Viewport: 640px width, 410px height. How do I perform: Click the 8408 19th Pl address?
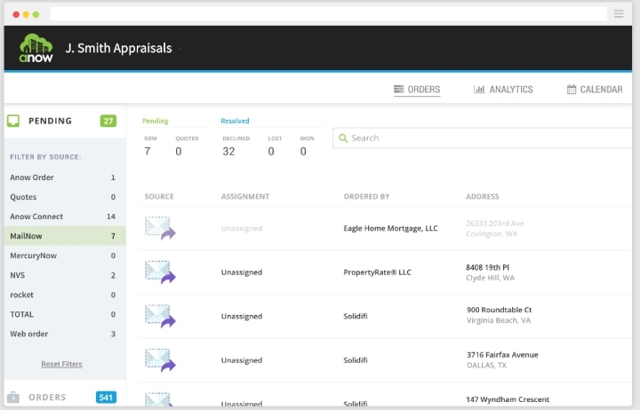point(490,272)
